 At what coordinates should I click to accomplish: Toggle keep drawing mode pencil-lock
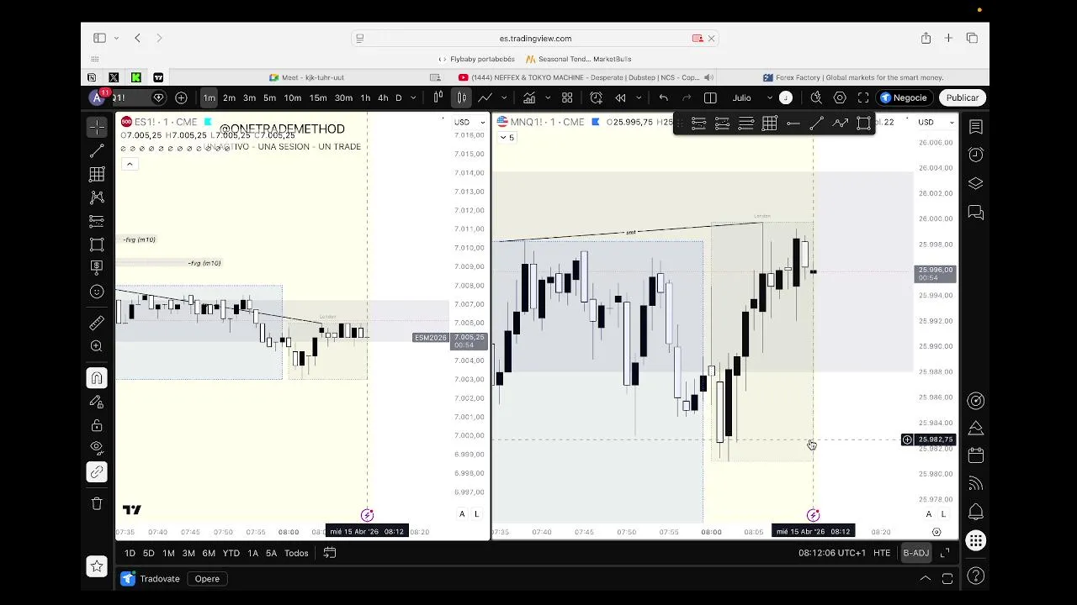coord(97,402)
